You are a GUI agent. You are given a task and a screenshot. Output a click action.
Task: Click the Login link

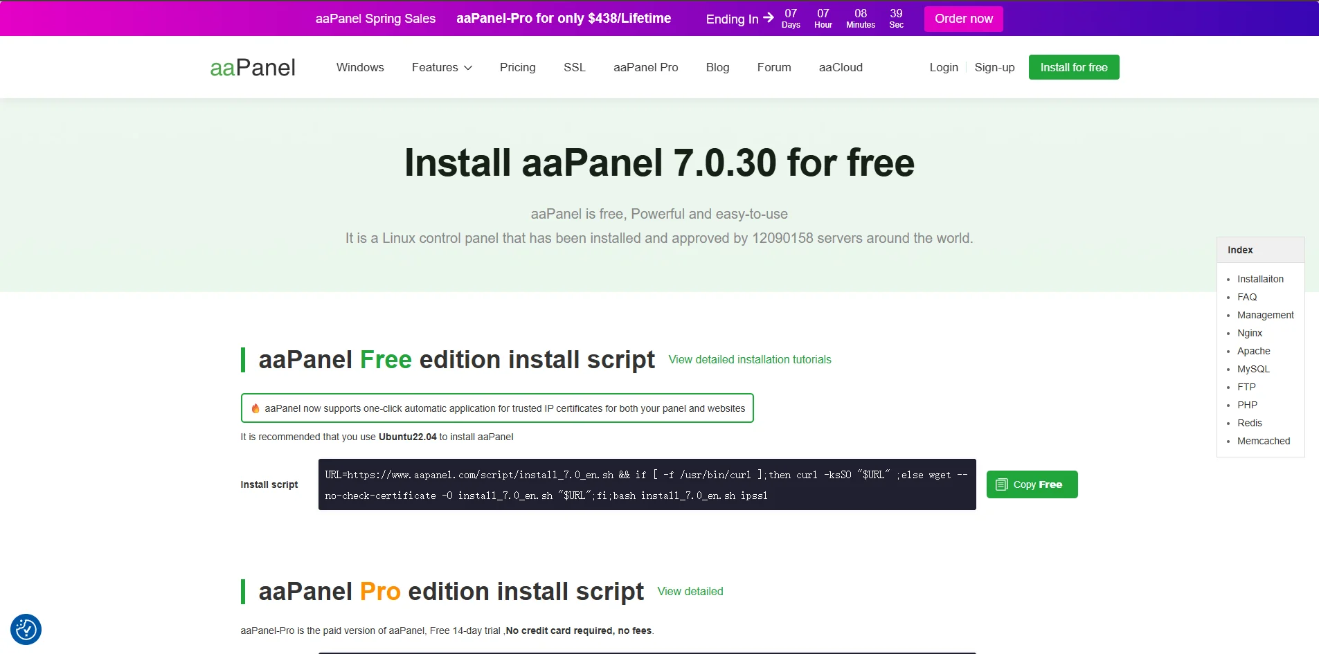(943, 67)
